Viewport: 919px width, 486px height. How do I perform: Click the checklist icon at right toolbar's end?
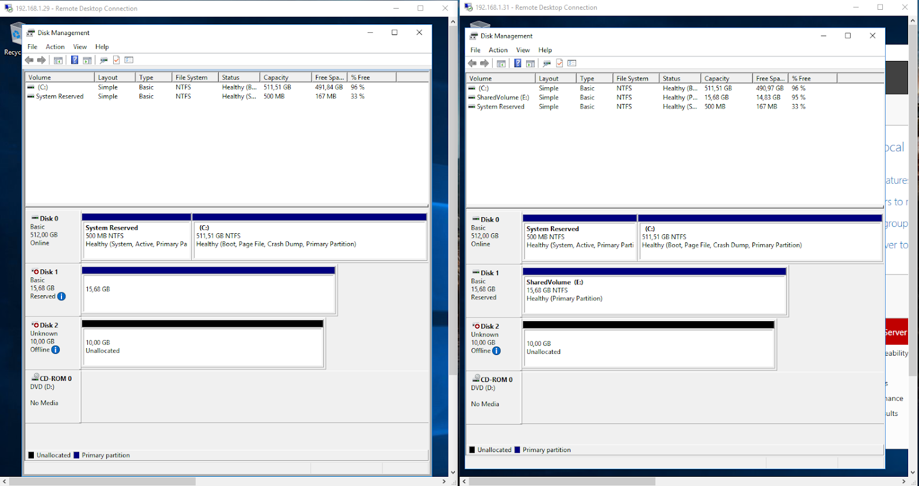tap(572, 64)
